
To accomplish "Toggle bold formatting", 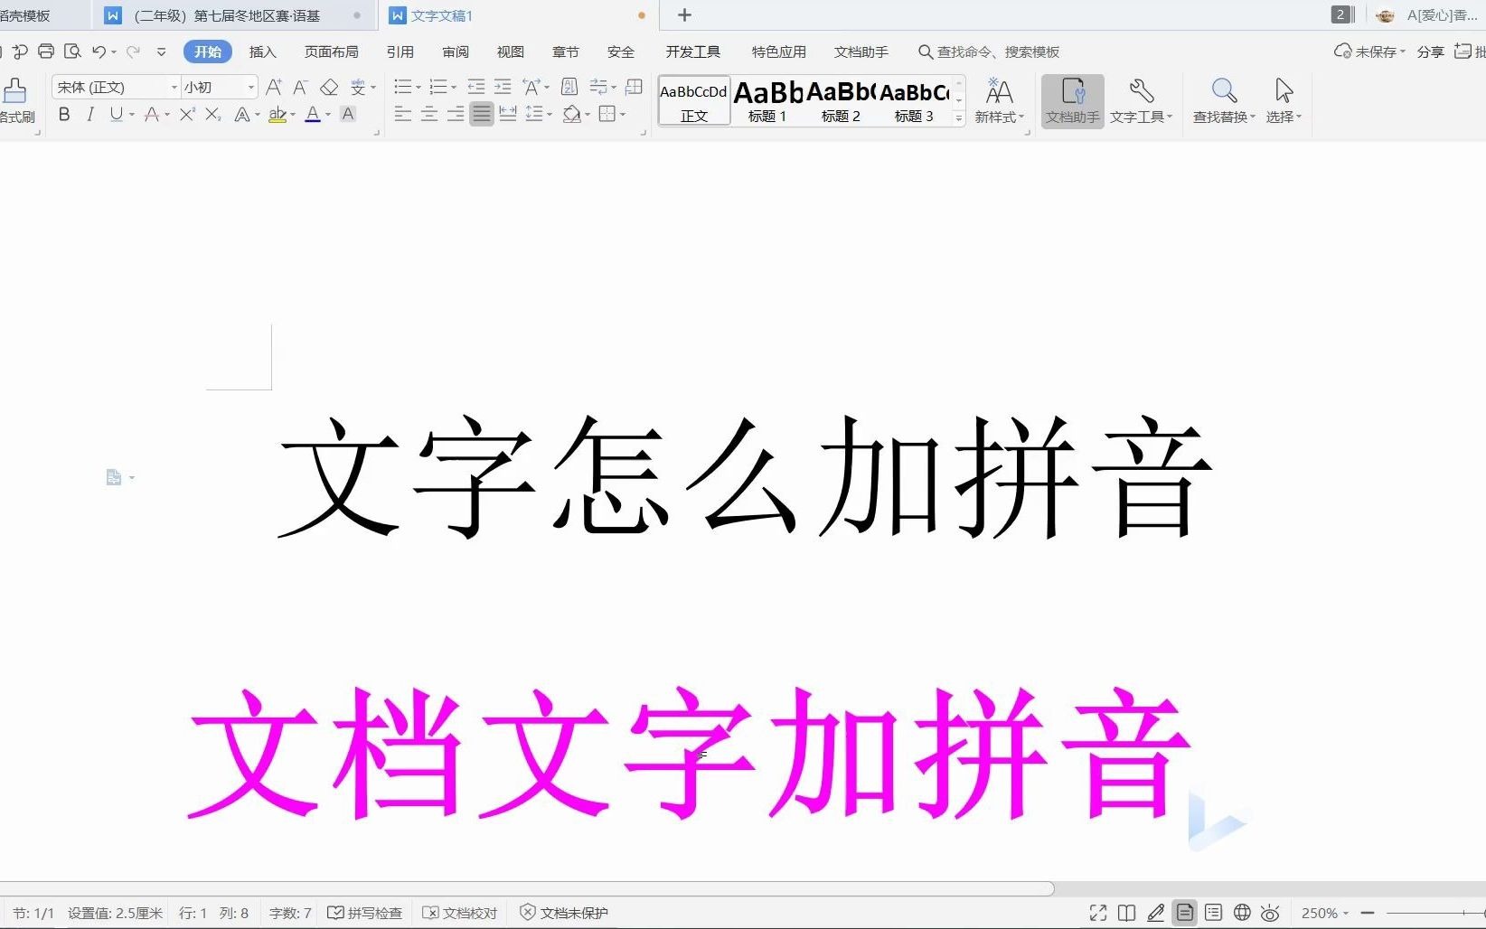I will (x=63, y=114).
